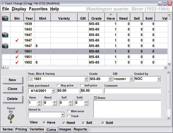Open the Favorites menu
The height and width of the screenshot is (133, 173).
coord(38,9)
